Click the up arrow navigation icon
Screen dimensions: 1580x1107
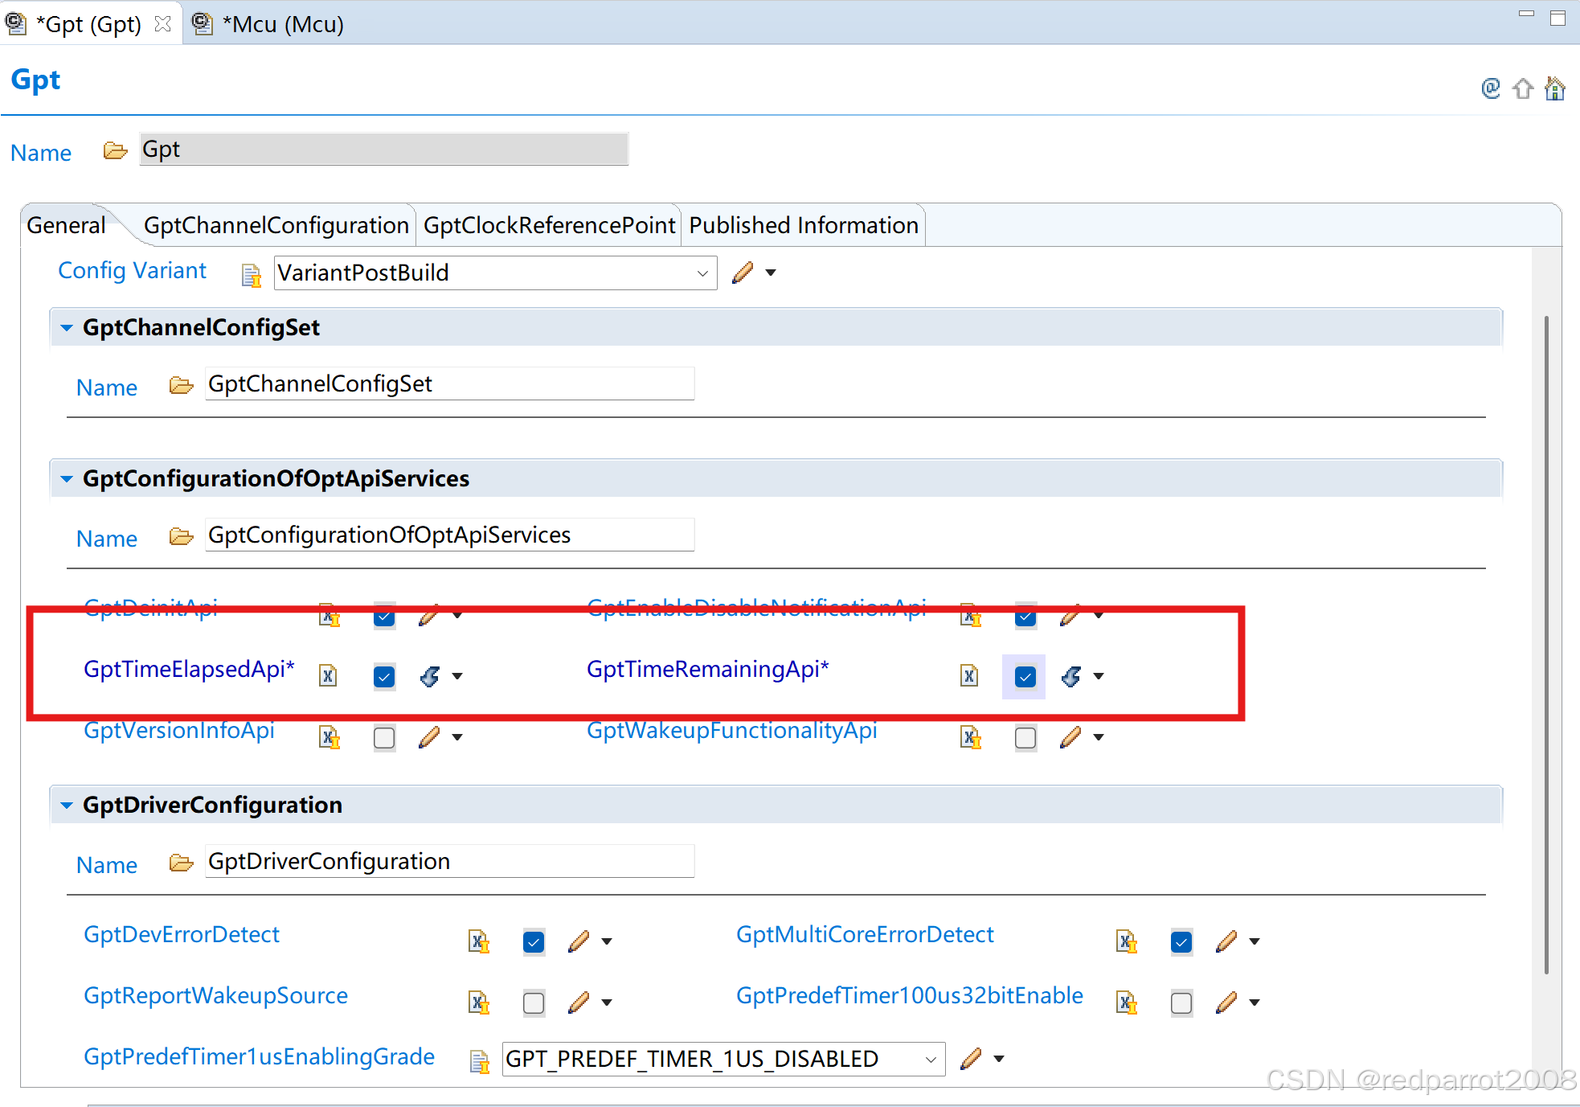click(x=1523, y=88)
